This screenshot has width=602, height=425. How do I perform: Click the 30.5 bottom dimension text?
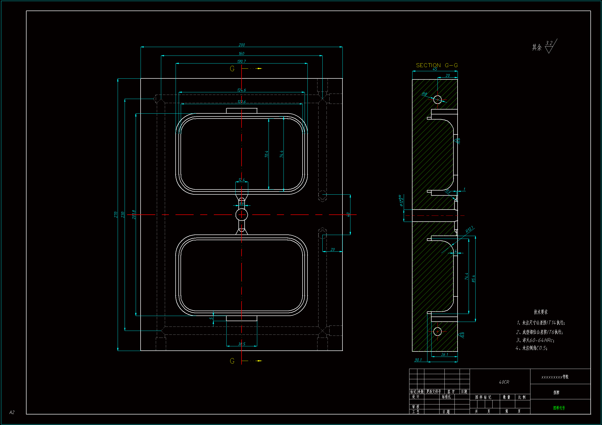click(x=242, y=344)
